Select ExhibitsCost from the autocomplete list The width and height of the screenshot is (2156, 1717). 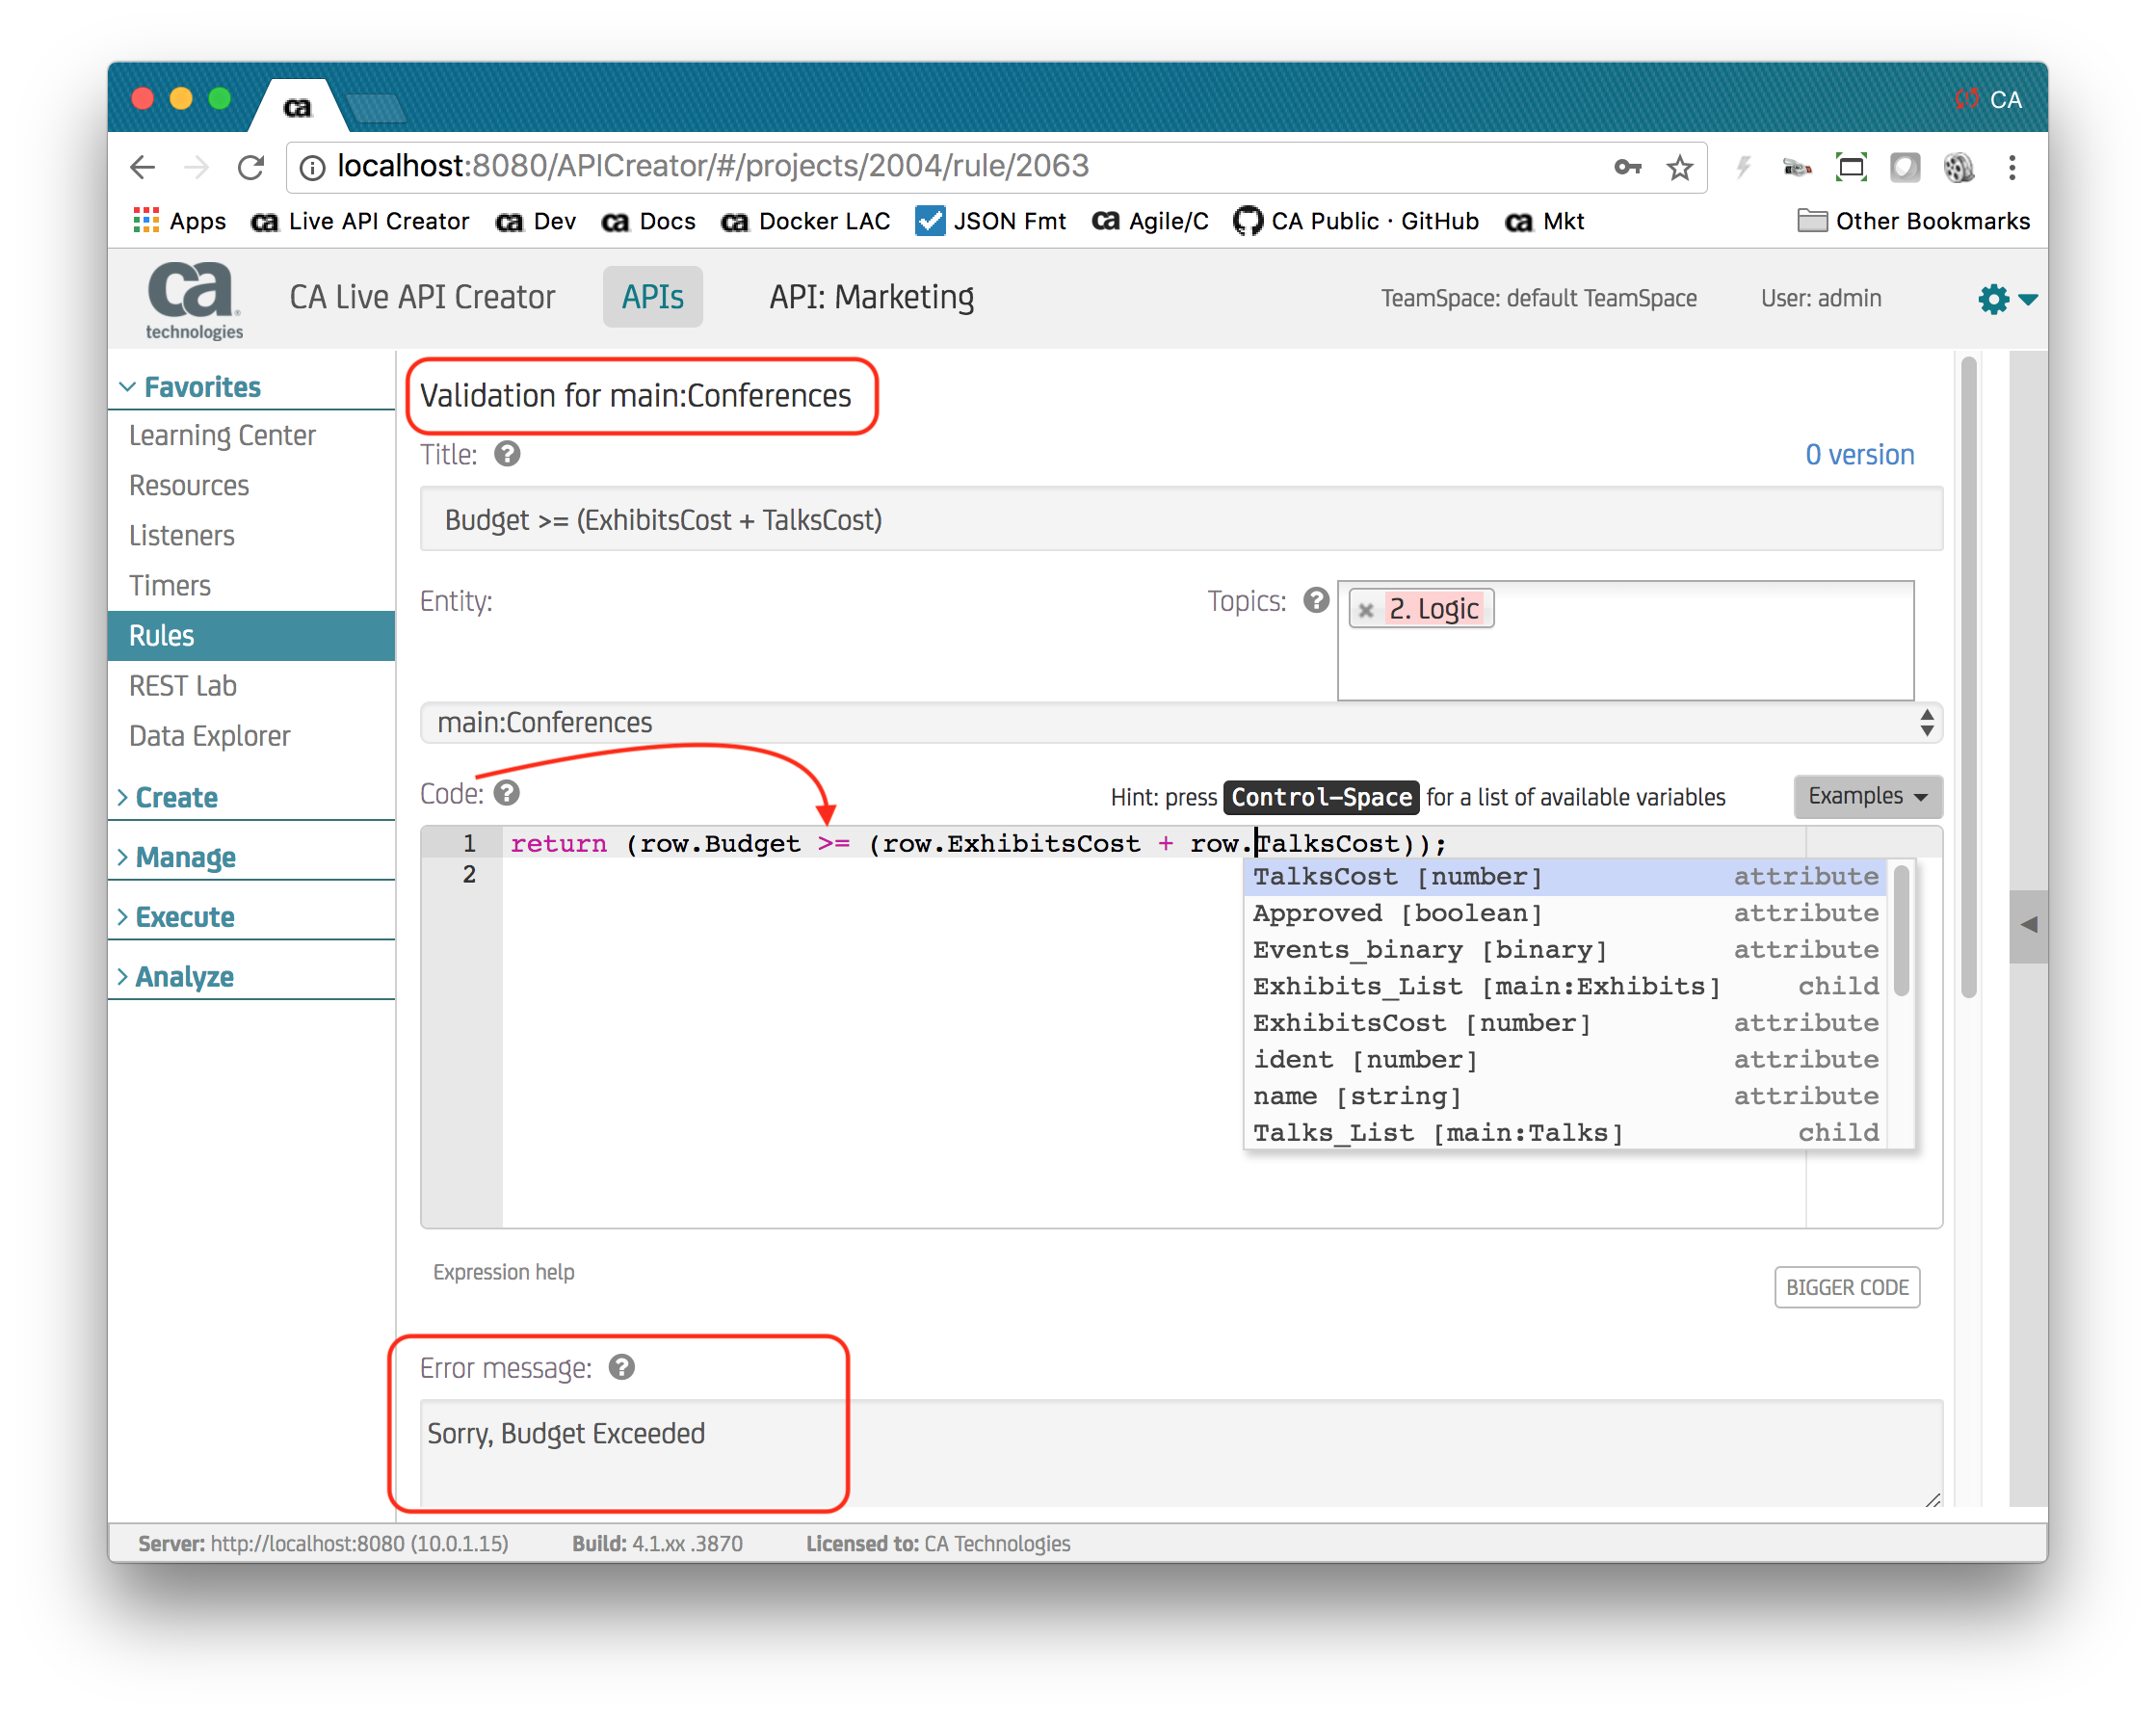[x=1420, y=1023]
